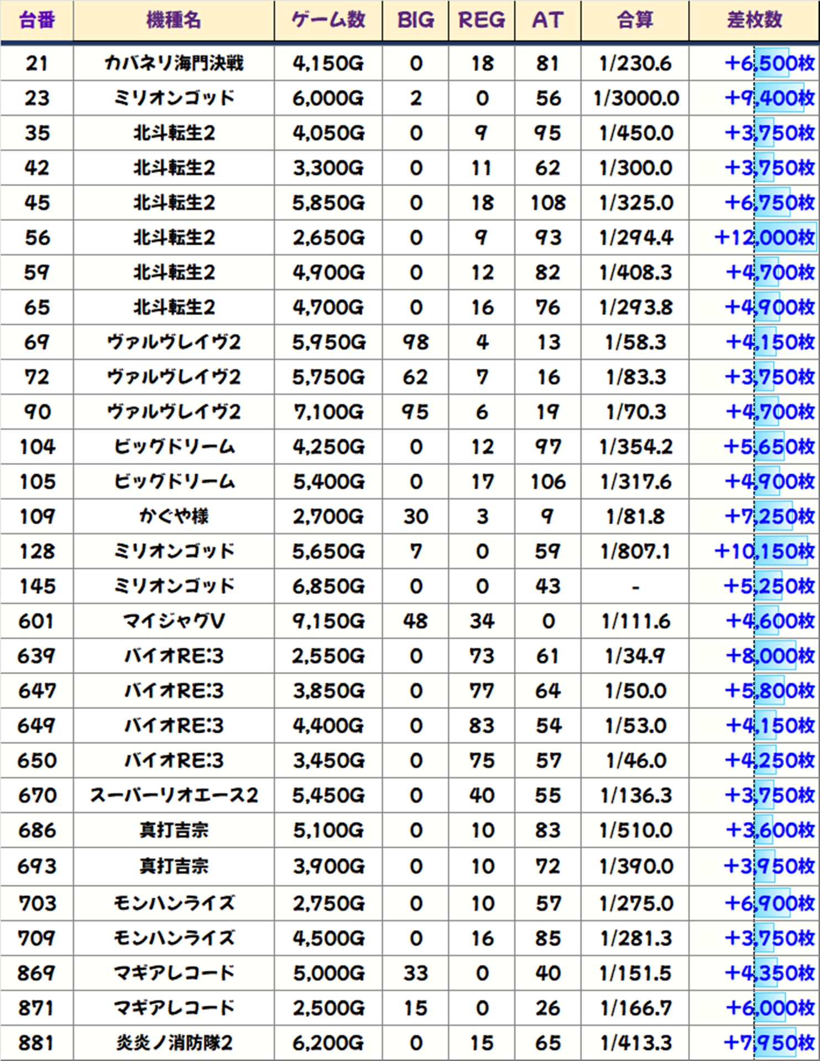Click the 1/3000.0 合算 cell
820x1061 pixels.
635,99
